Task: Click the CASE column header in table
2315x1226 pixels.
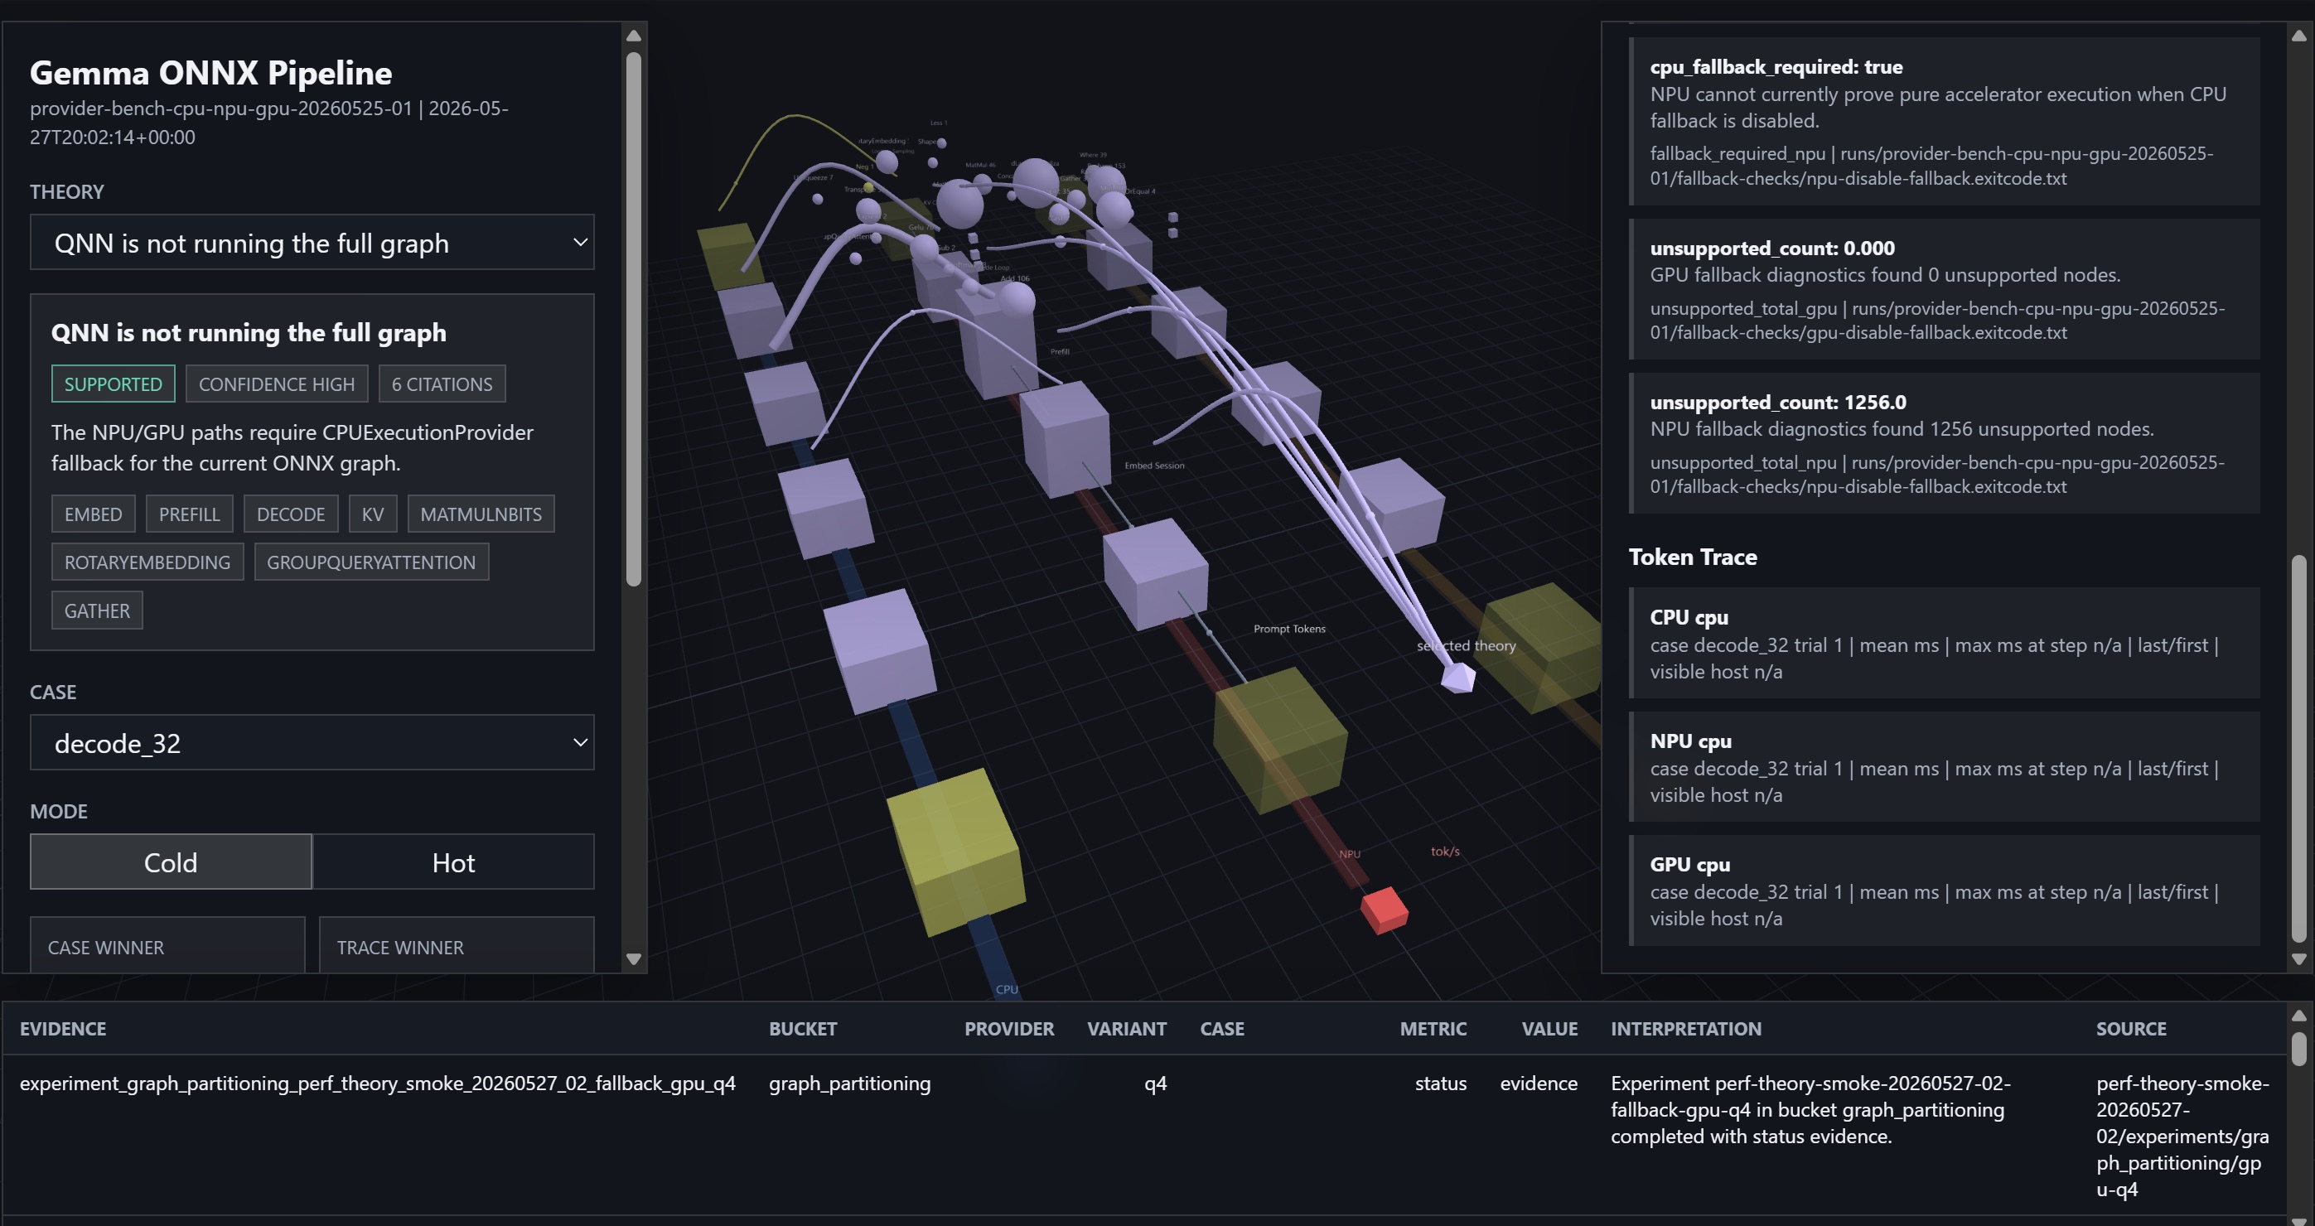Action: point(1222,1028)
